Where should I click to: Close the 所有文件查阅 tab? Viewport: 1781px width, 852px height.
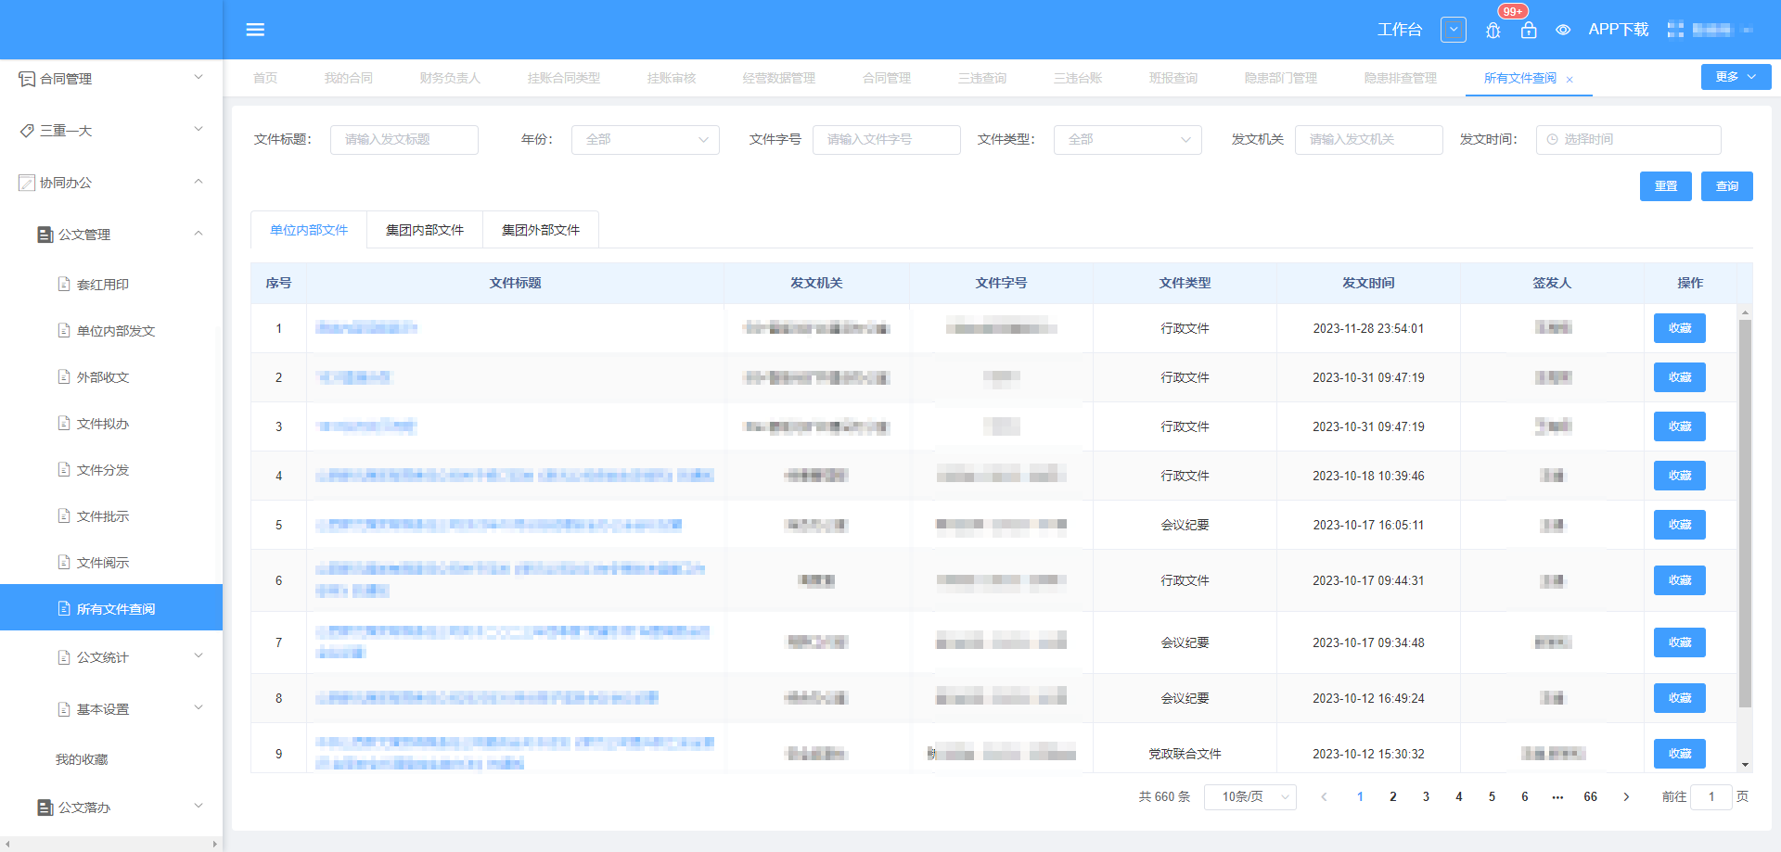[x=1570, y=80]
